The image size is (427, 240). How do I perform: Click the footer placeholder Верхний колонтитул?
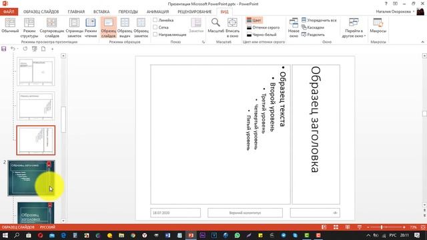[x=245, y=213]
